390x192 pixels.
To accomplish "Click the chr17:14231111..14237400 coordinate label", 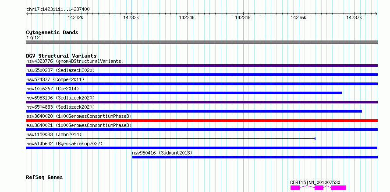I will tap(58, 10).
